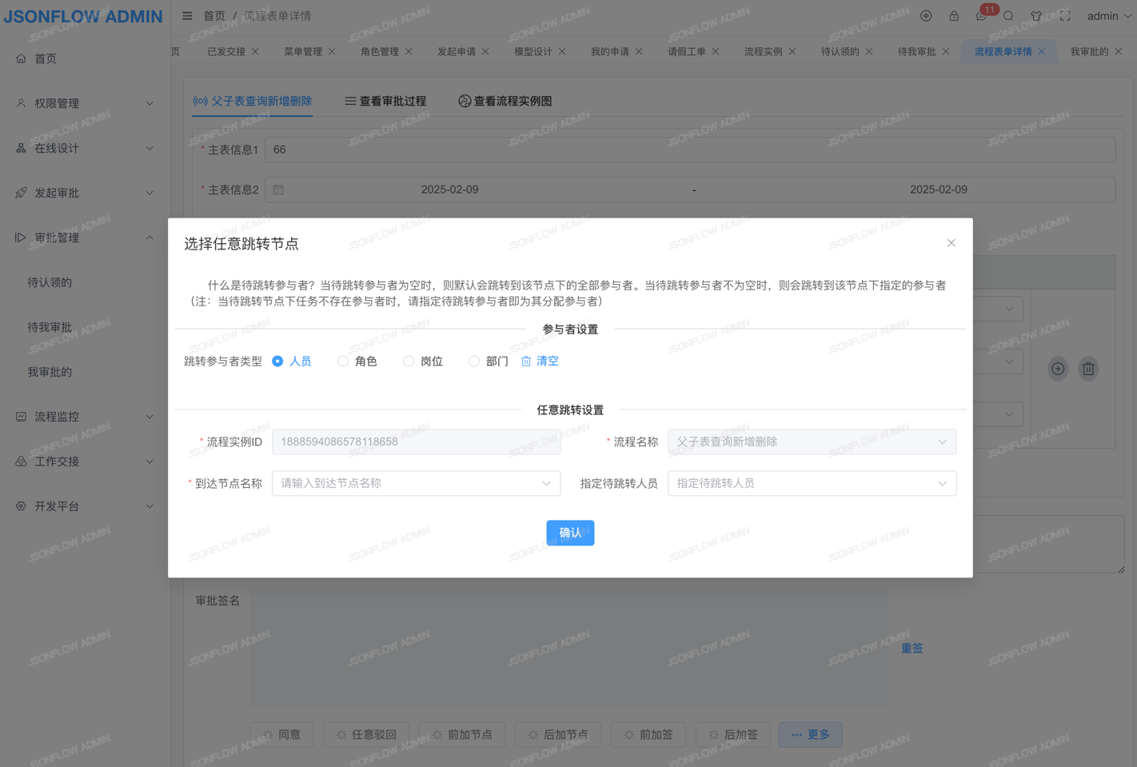Open 待我审批 in the sidebar

50,327
